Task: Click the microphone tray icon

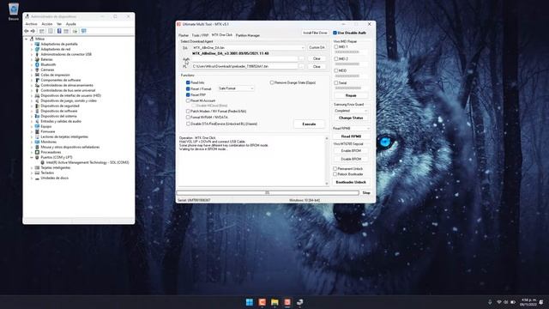Action: coord(490,302)
